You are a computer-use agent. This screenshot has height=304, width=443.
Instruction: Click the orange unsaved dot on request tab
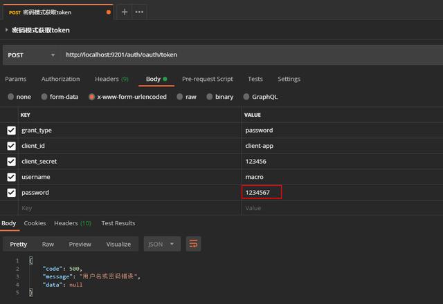109,12
